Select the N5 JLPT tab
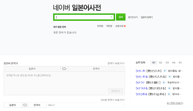 [x=180, y=63]
